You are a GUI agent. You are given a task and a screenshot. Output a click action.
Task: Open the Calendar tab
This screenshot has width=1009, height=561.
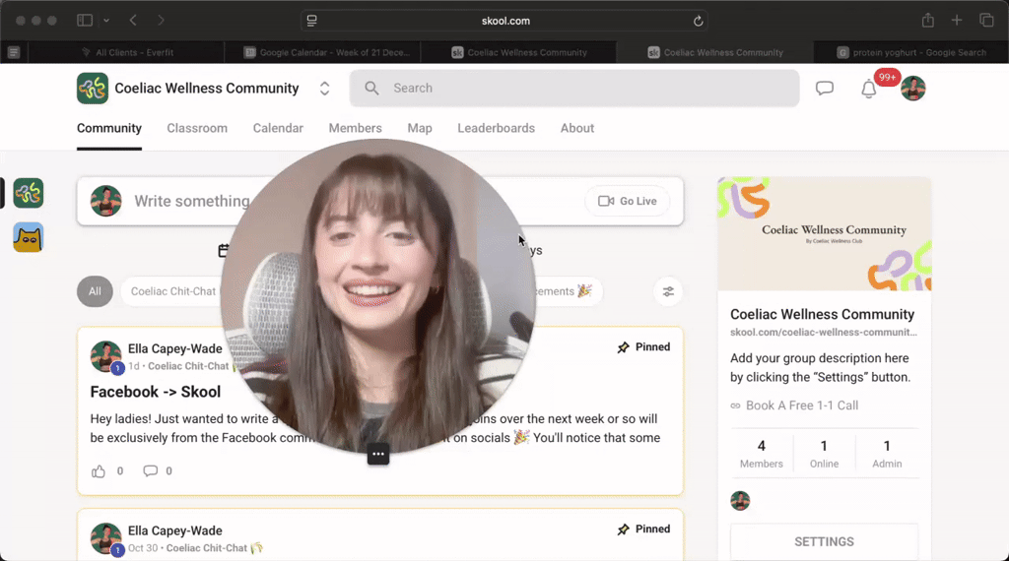277,129
